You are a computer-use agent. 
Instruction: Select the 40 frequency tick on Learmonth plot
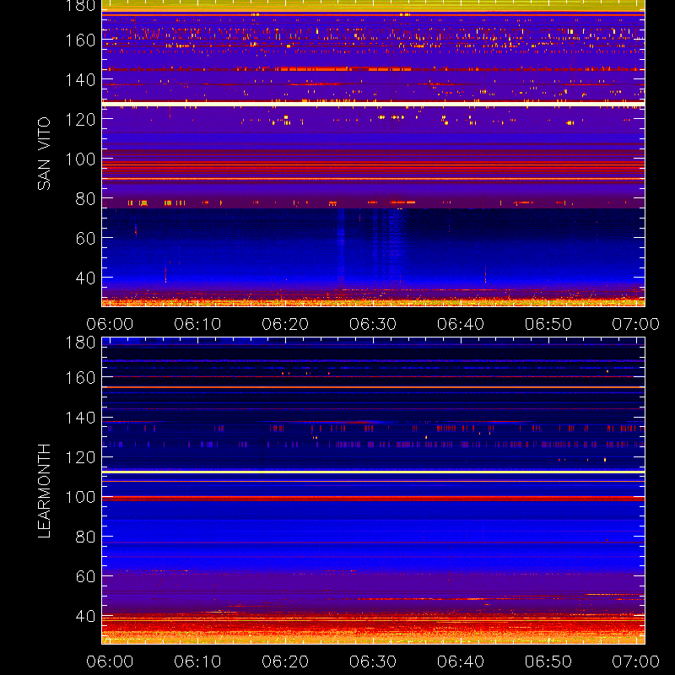click(85, 616)
